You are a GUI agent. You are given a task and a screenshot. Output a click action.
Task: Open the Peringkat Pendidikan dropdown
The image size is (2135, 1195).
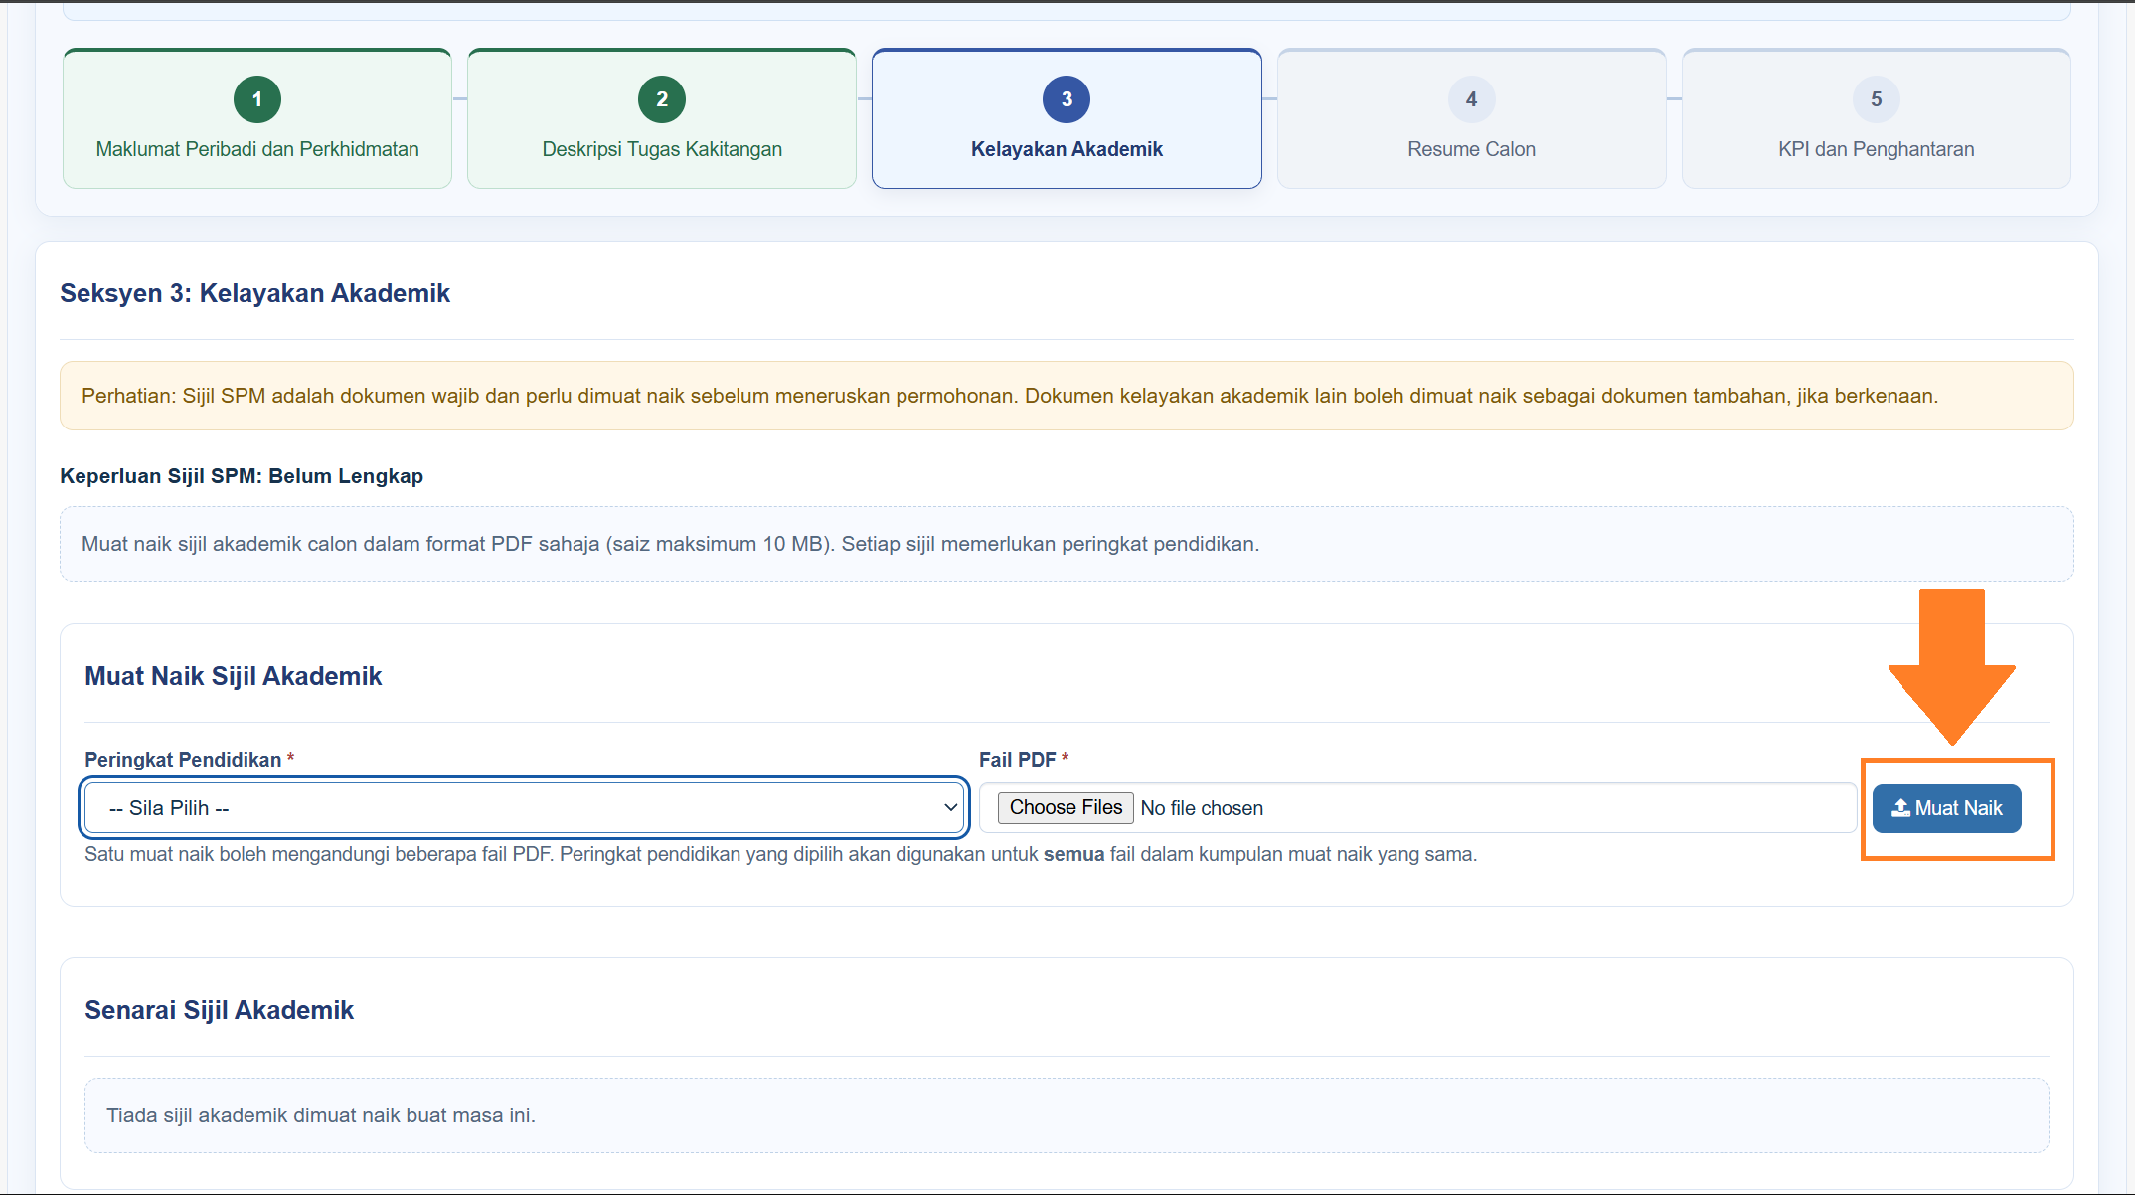[x=525, y=807]
